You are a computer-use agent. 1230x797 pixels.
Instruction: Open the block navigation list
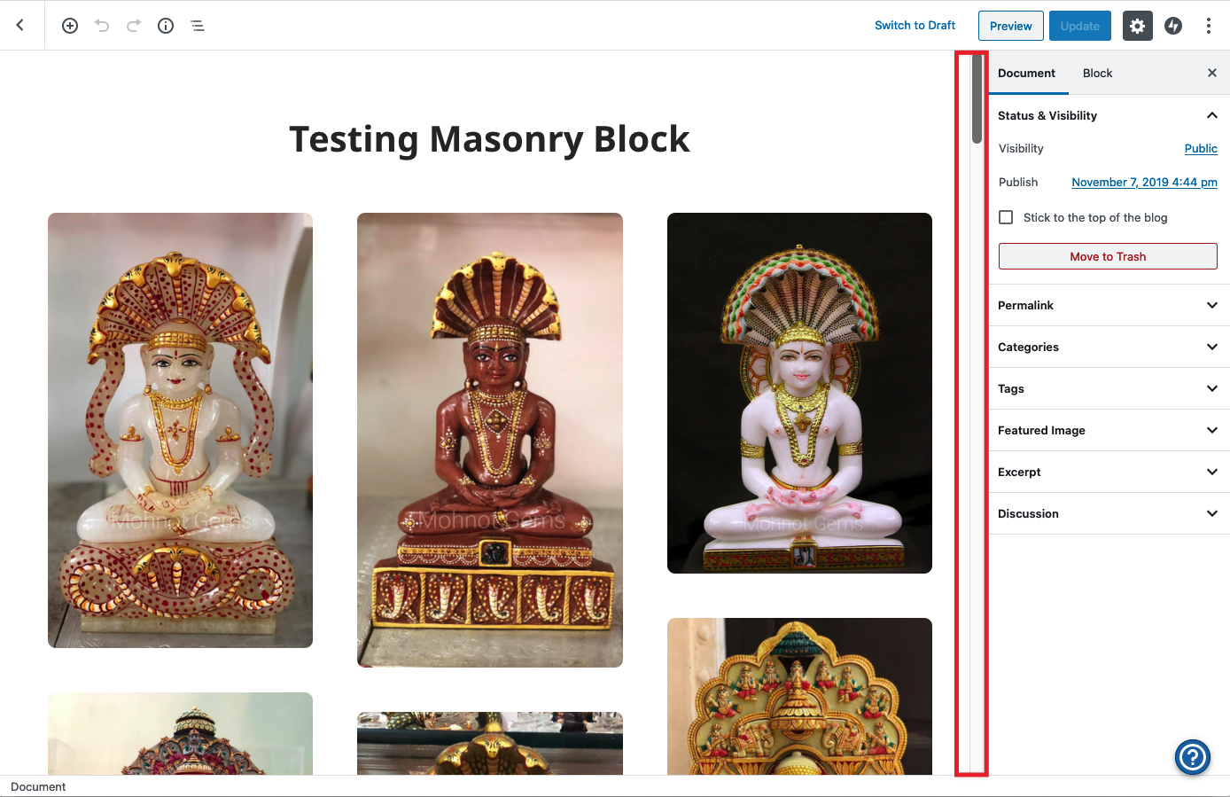coord(198,26)
